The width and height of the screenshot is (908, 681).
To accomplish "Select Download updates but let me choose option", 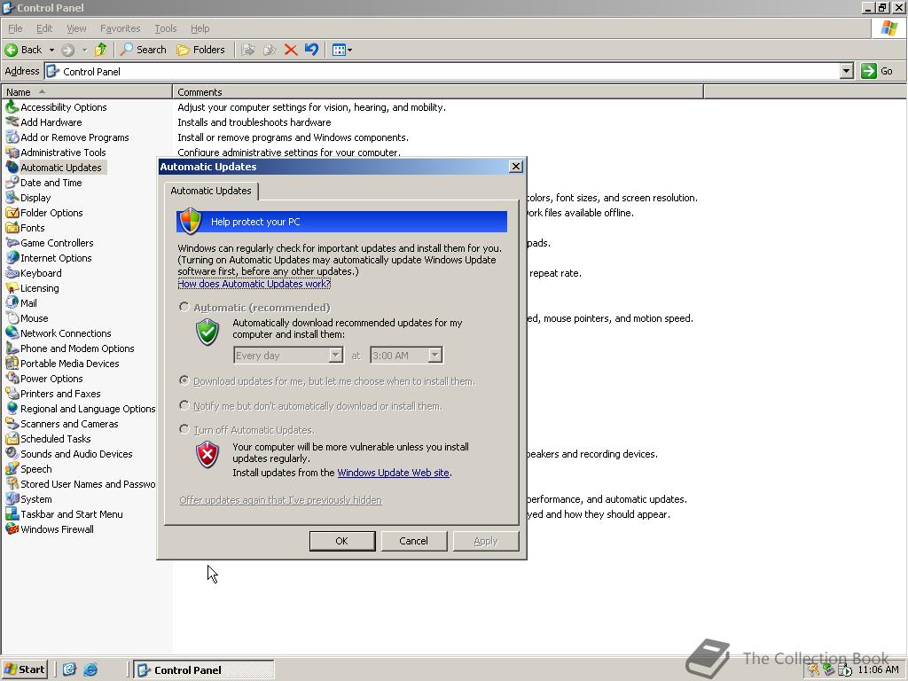I will pyautogui.click(x=184, y=380).
